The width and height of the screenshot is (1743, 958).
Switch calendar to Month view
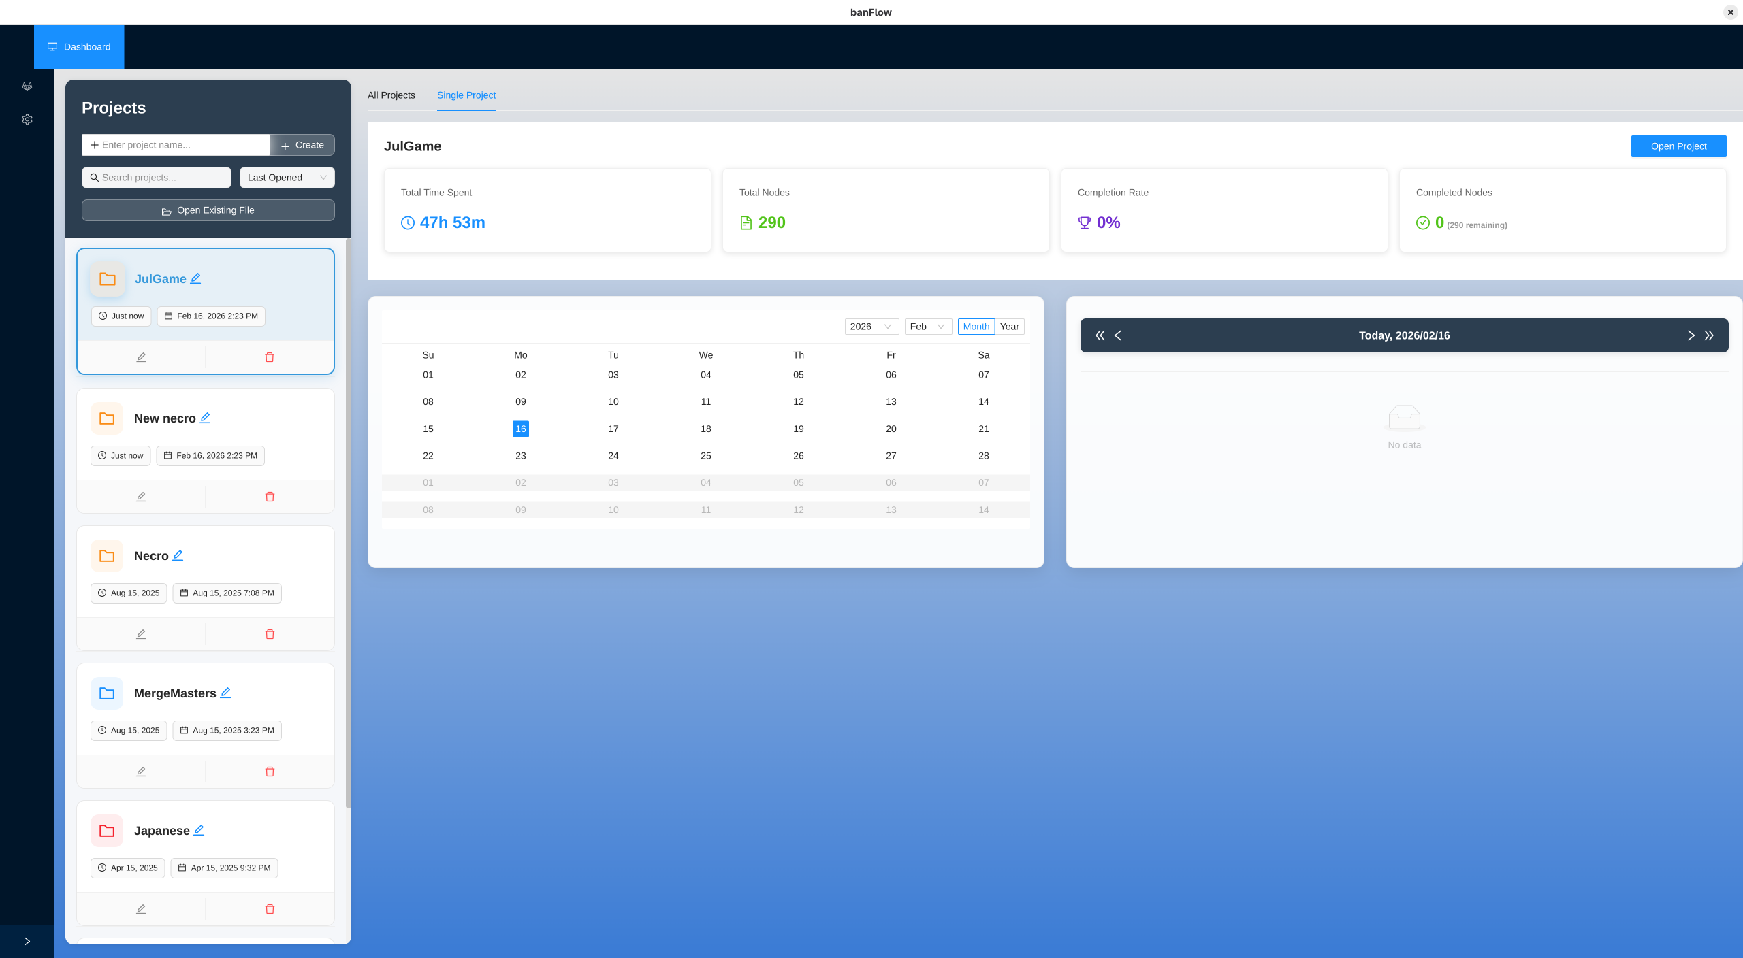coord(976,327)
